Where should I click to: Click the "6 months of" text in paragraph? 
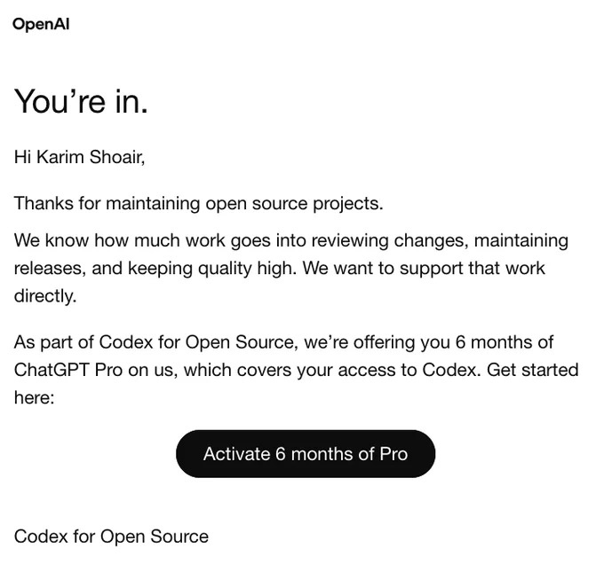pyautogui.click(x=505, y=342)
